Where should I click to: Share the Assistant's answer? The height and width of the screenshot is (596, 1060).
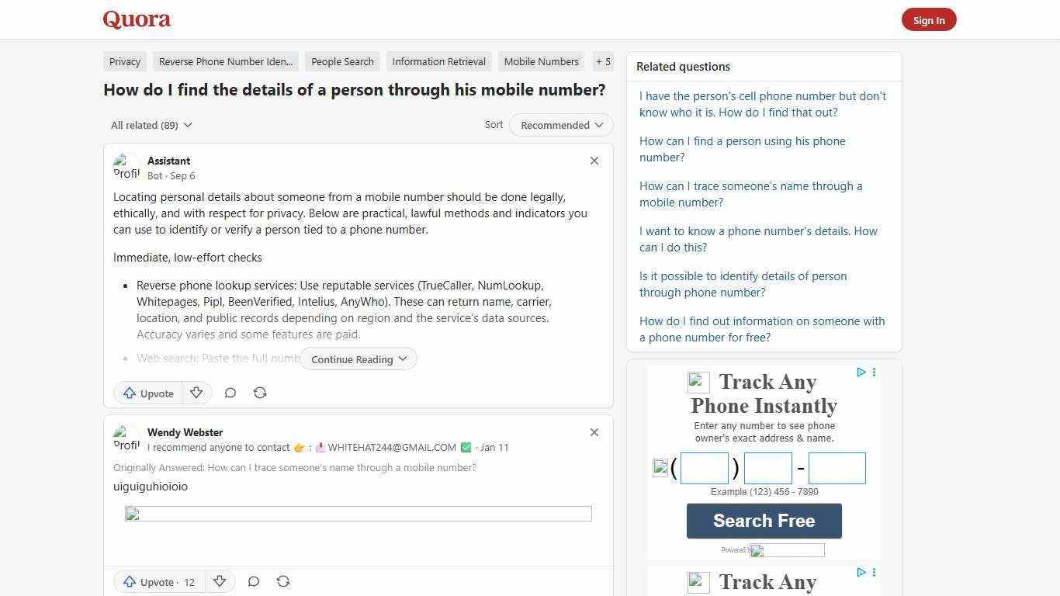pos(260,393)
